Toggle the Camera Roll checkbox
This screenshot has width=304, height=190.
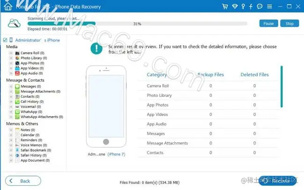pyautogui.click(x=11, y=53)
